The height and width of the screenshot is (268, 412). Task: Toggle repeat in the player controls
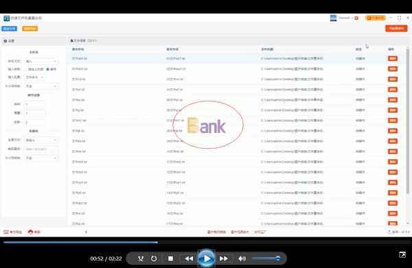[x=154, y=258]
